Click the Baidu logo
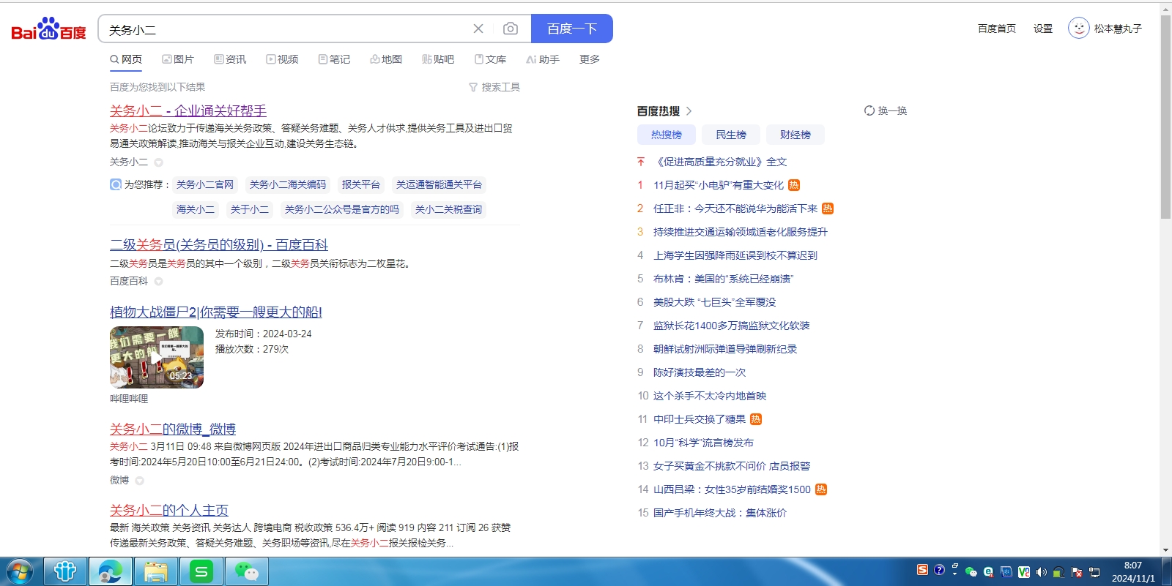1172x586 pixels. click(x=48, y=29)
